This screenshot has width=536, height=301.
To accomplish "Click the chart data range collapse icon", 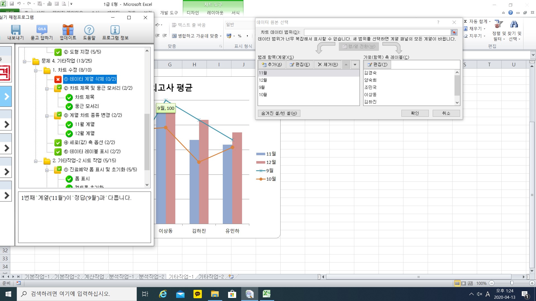I will click(454, 32).
